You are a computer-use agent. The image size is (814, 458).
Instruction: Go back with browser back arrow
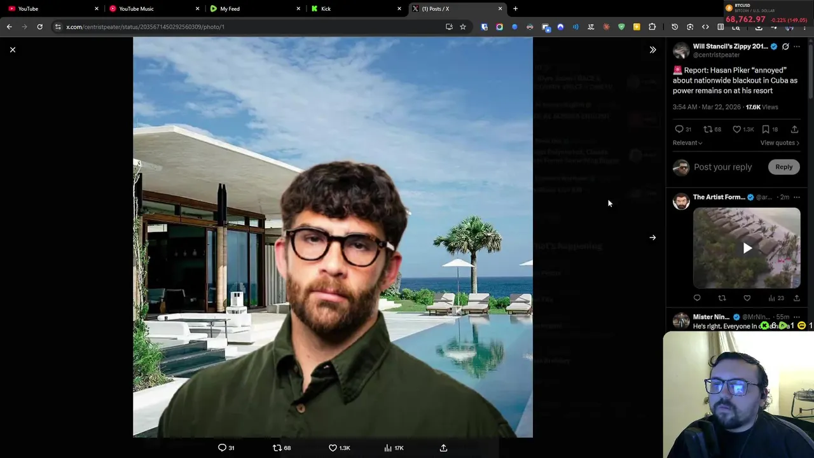9,27
